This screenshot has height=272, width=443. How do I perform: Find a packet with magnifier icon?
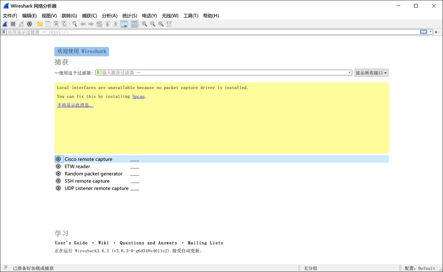pos(74,24)
